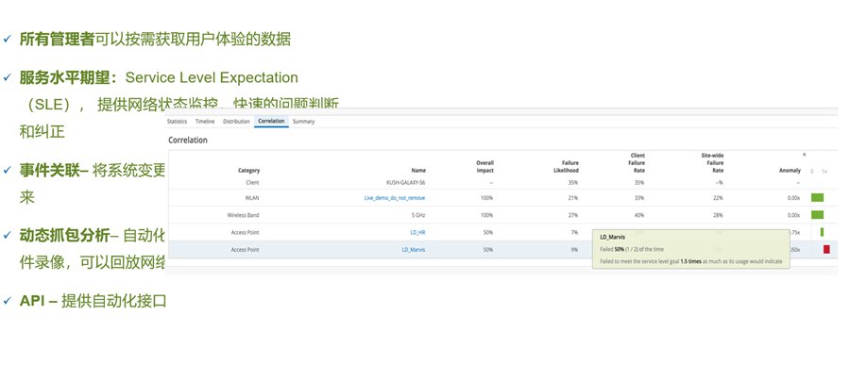850x382 pixels.
Task: Open the Timeline tab
Action: pos(205,122)
